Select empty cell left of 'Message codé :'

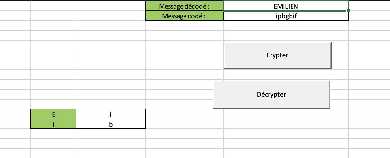(111, 16)
